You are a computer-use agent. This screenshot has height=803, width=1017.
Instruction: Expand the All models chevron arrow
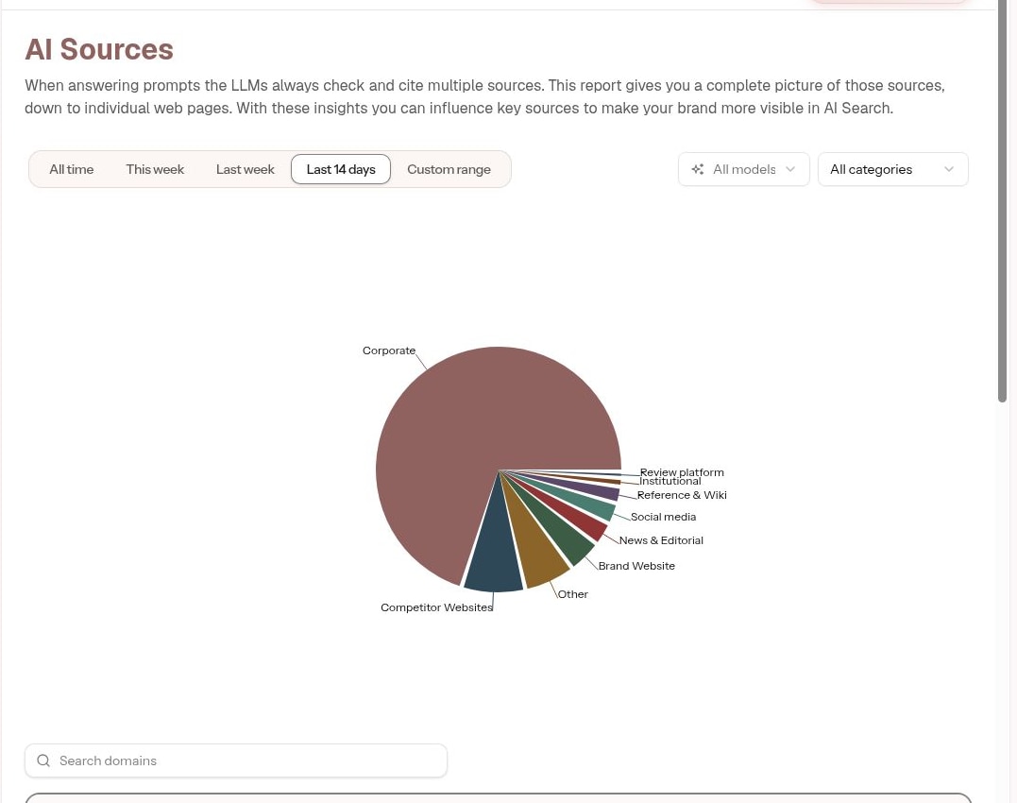(790, 169)
